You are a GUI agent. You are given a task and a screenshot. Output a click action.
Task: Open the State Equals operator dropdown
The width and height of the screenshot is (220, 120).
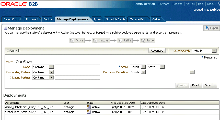pyautogui.click(x=138, y=67)
